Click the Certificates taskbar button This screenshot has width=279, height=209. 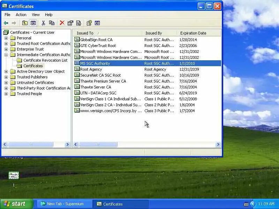tap(121, 204)
